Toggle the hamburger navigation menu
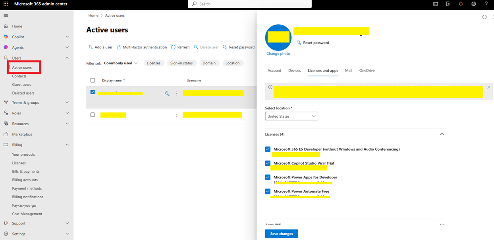This screenshot has width=494, height=240. click(6, 15)
